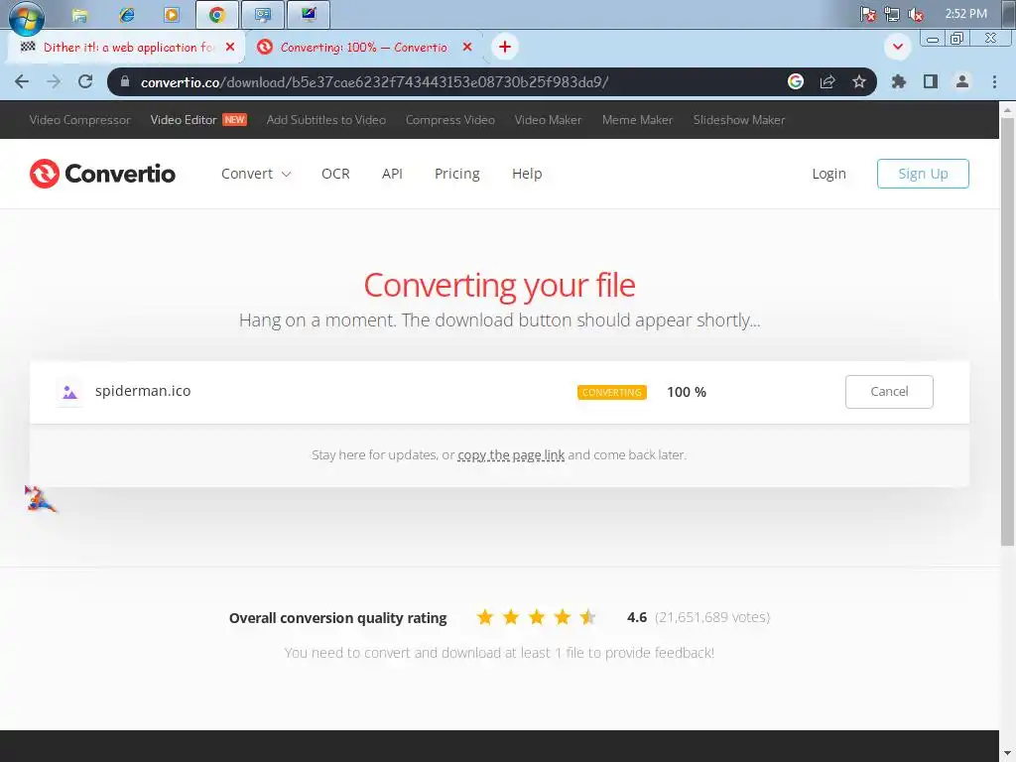
Task: Toggle the browser side panel
Action: click(931, 81)
